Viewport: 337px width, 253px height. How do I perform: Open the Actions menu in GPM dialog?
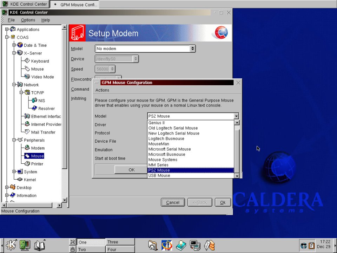[x=102, y=90]
